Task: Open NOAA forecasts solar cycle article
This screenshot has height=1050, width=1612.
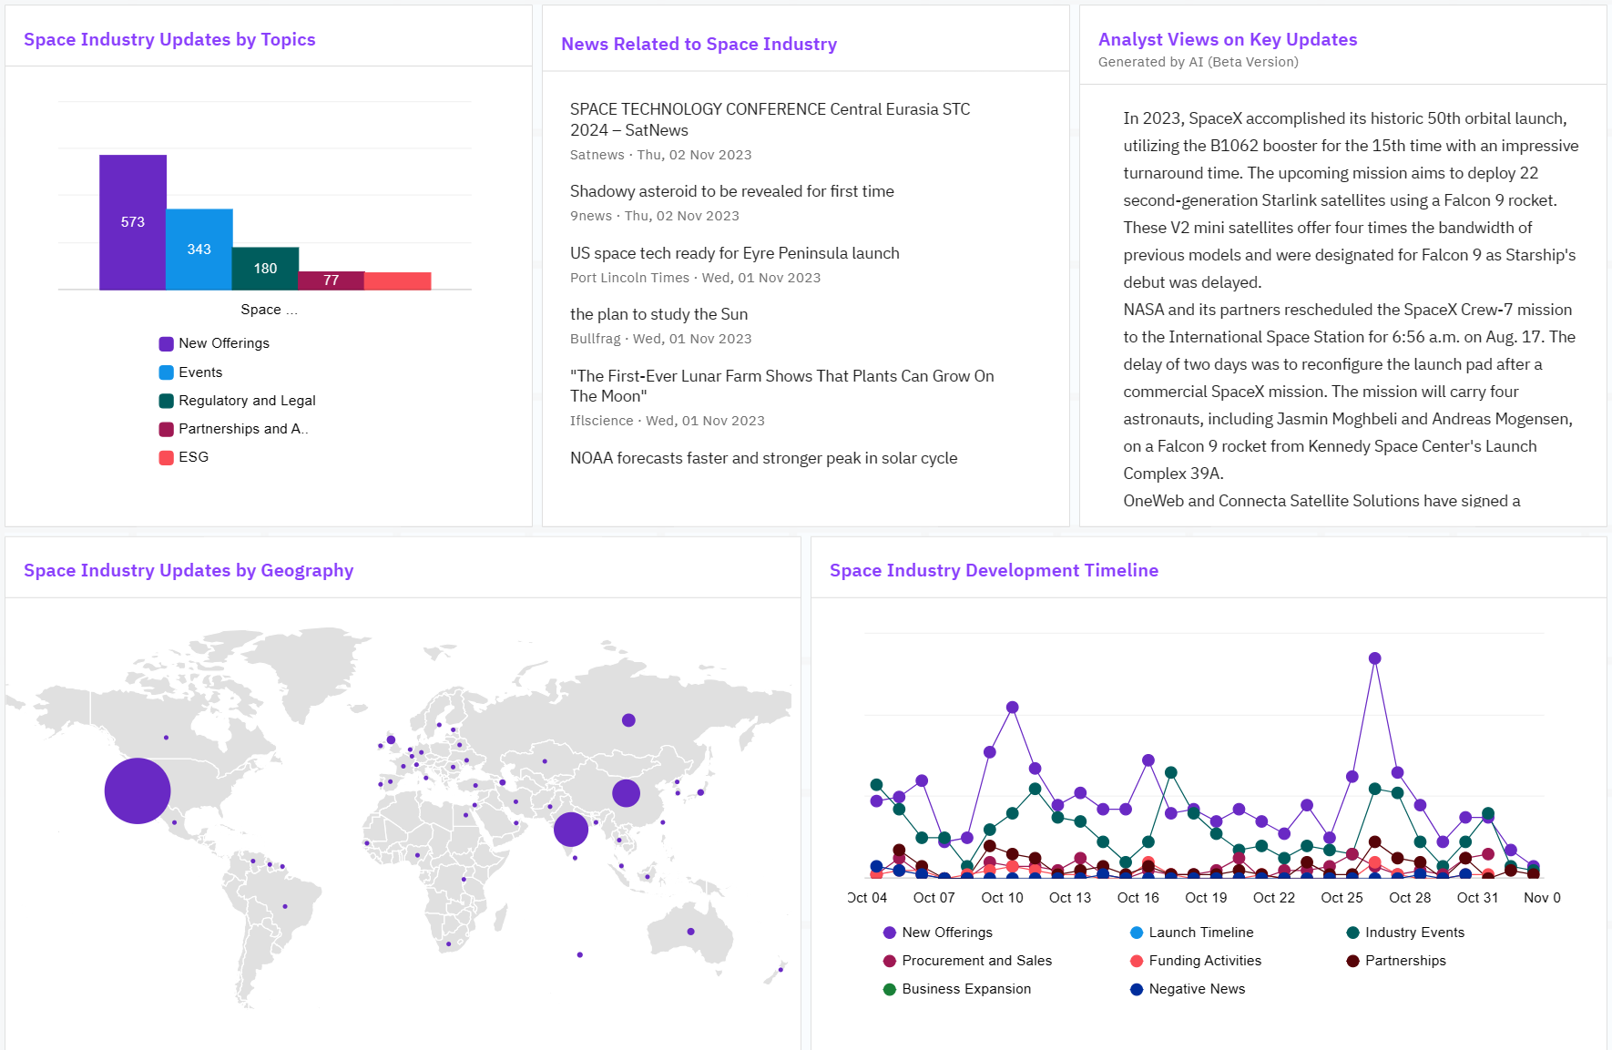Action: tap(764, 458)
